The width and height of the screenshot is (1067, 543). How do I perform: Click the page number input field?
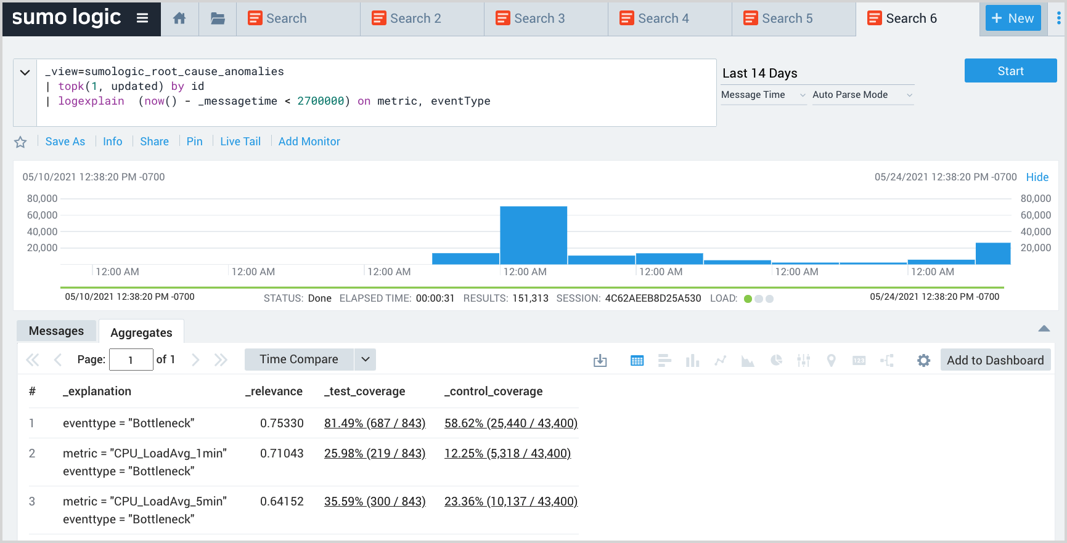[131, 360]
